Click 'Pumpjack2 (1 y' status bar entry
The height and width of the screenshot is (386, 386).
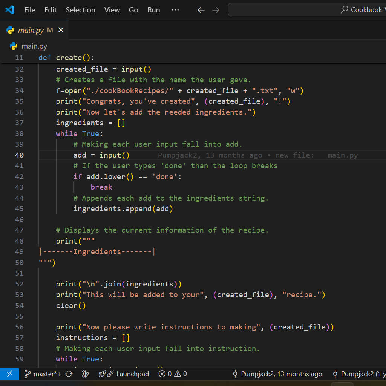tap(359, 374)
